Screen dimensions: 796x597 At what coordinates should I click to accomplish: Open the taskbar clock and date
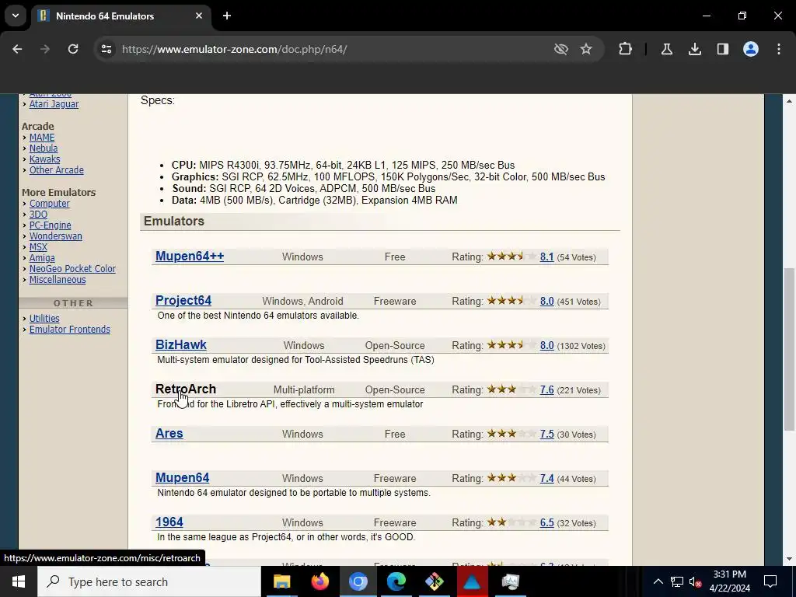(729, 581)
